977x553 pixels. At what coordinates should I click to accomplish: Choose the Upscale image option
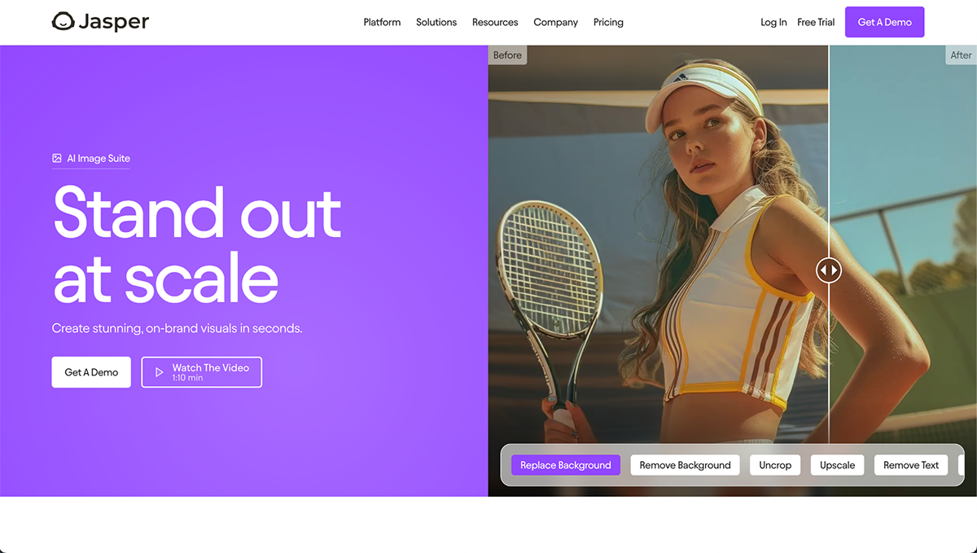837,465
